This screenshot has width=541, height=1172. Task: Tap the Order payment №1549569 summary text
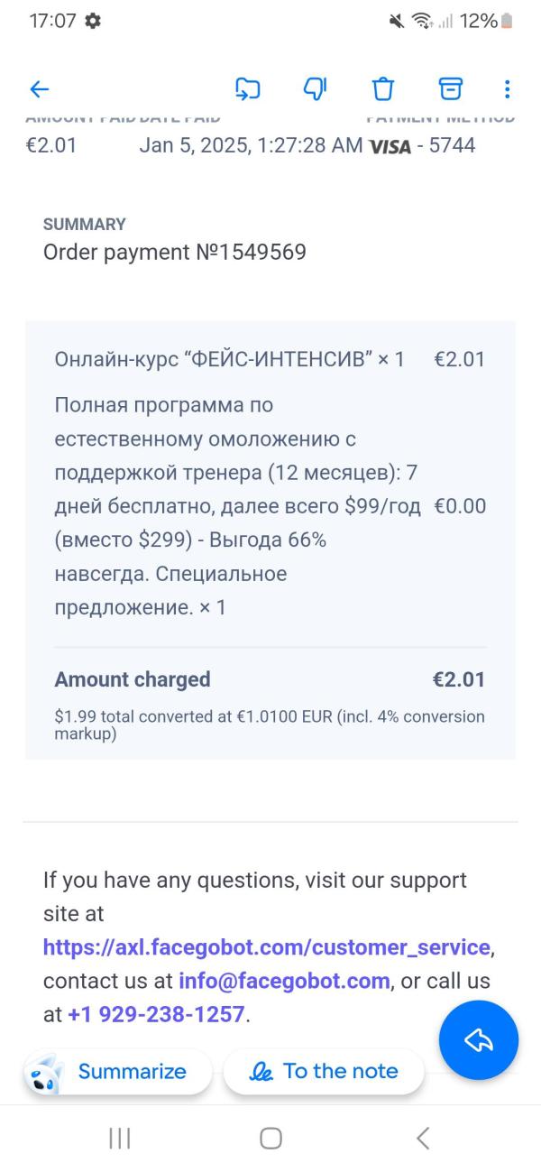175,252
